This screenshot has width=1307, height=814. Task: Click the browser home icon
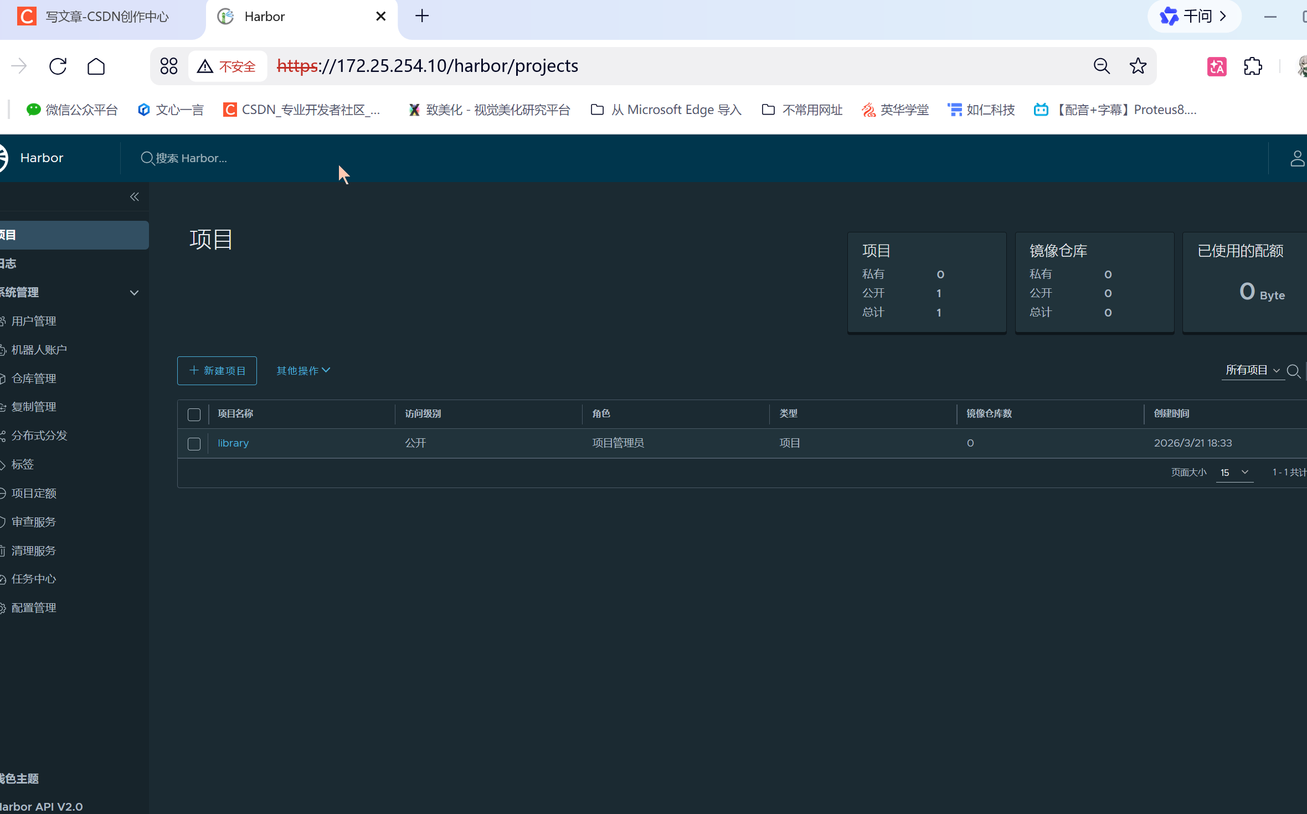pyautogui.click(x=96, y=66)
